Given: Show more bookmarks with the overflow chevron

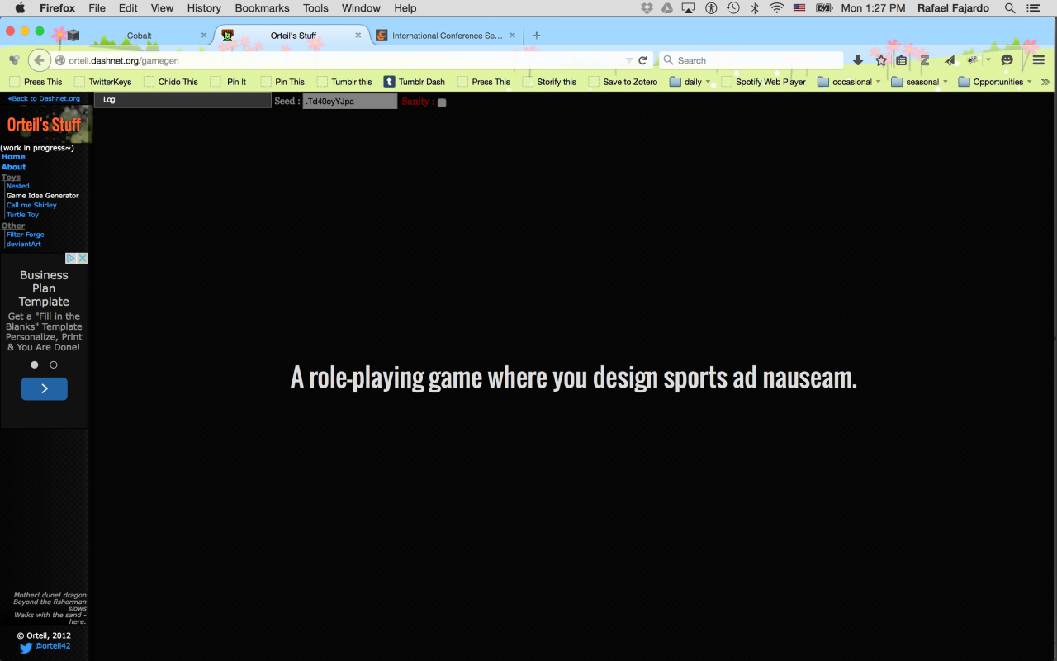Looking at the screenshot, I should pyautogui.click(x=1045, y=82).
